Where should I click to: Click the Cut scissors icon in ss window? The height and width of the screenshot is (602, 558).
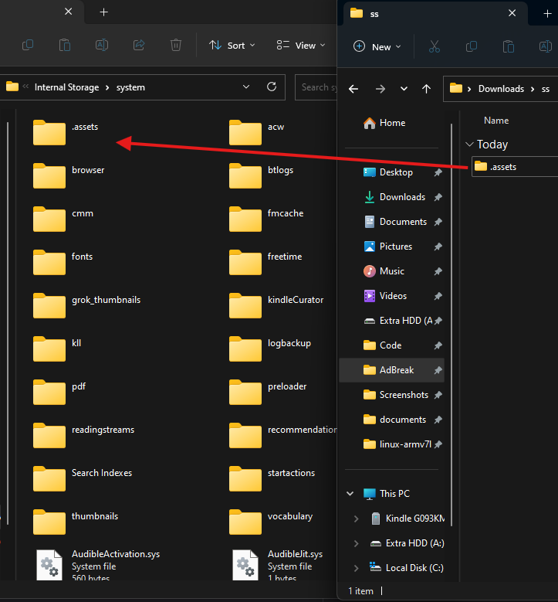tap(434, 46)
